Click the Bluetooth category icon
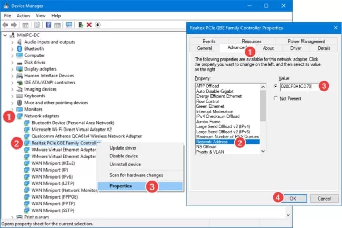This screenshot has width=342, height=228. (x=19, y=48)
